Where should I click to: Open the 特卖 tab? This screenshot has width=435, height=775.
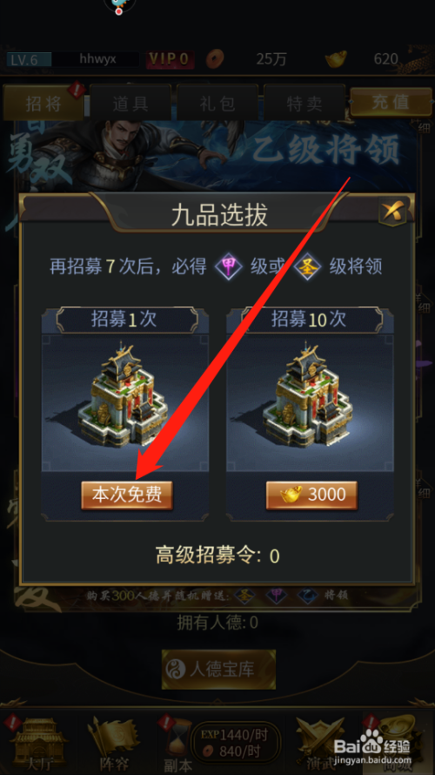click(x=304, y=103)
